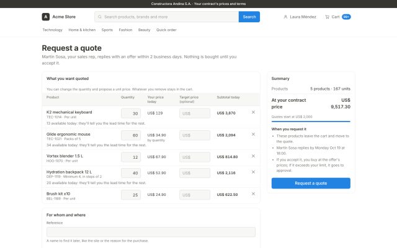Open the Home & kitchen category
397x248 pixels.
[x=82, y=30]
